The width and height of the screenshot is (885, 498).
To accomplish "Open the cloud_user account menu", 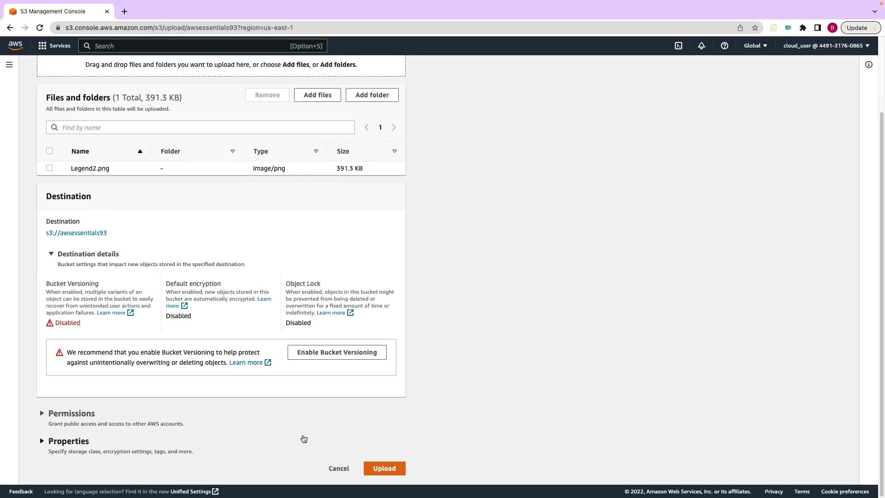I will pyautogui.click(x=826, y=46).
